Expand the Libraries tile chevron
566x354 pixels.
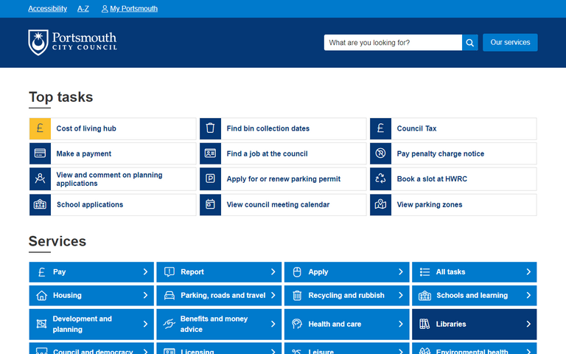pyautogui.click(x=528, y=324)
